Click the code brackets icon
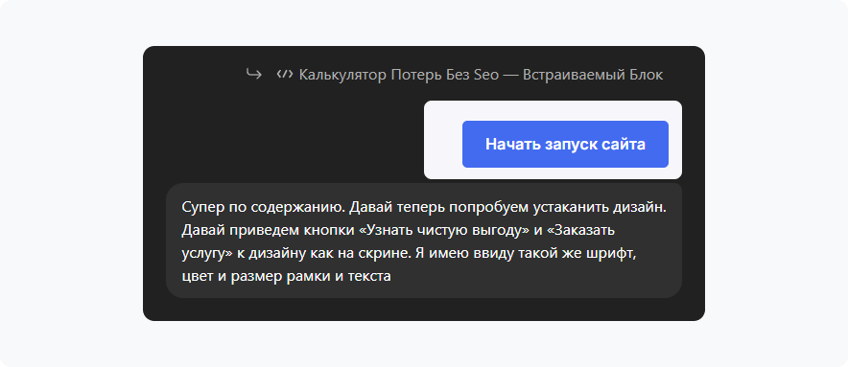848x367 pixels. pyautogui.click(x=285, y=74)
